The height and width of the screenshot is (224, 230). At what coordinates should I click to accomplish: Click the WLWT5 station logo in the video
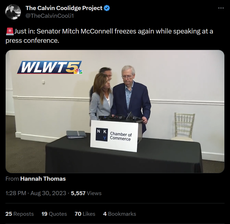tap(50, 68)
